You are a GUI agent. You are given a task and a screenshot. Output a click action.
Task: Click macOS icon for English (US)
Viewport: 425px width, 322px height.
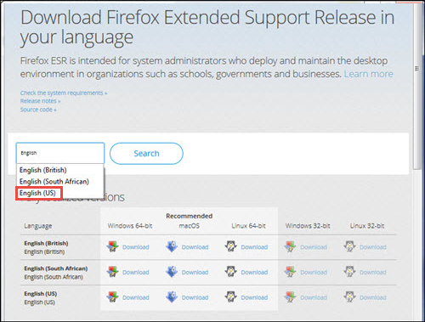[x=172, y=297]
